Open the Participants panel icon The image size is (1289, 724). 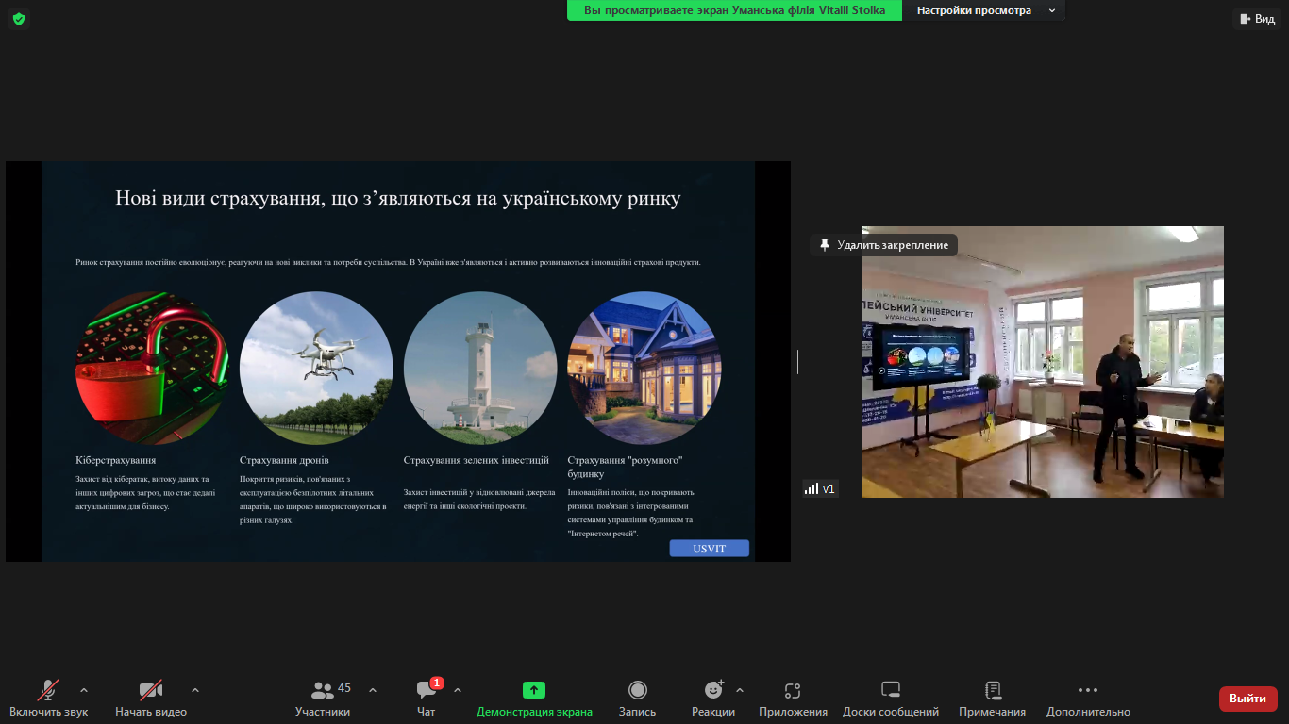point(323,691)
